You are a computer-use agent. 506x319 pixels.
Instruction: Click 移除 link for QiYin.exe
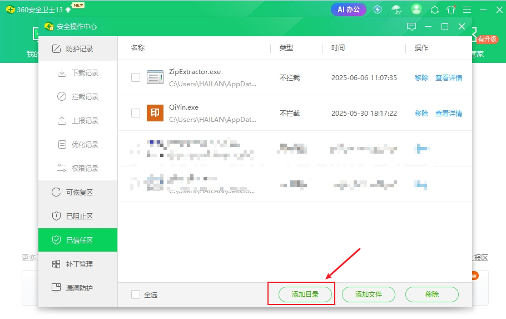421,113
